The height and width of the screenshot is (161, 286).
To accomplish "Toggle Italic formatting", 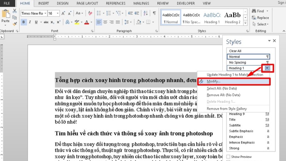I will [30, 22].
